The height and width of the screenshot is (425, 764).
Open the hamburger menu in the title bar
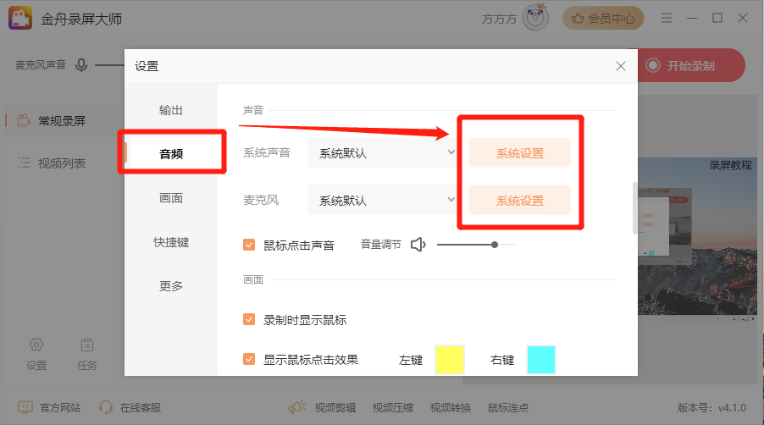(x=667, y=18)
